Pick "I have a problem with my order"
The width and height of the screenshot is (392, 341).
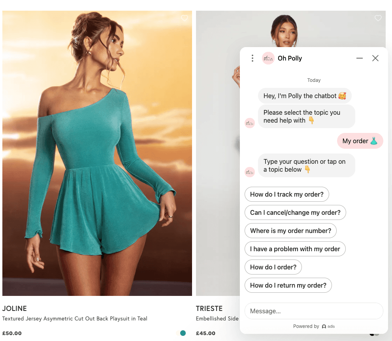coord(295,249)
